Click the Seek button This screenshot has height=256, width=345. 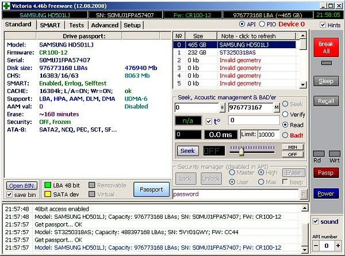click(187, 151)
